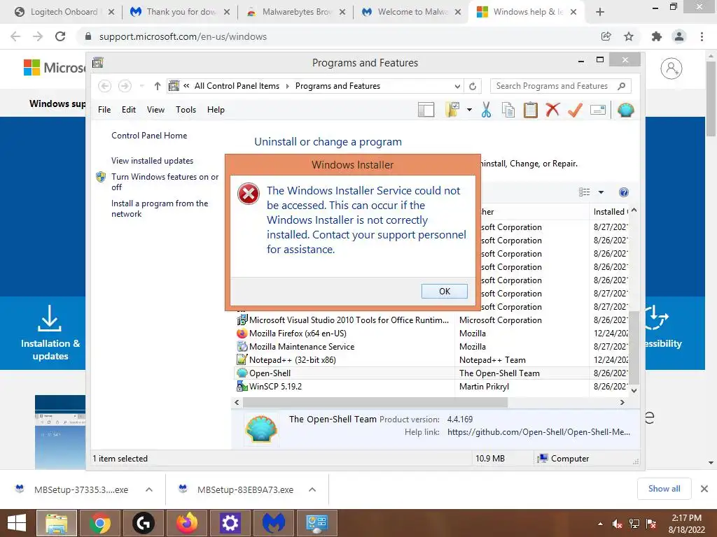Open a new Chrome tab
Image resolution: width=717 pixels, height=537 pixels.
tap(600, 12)
